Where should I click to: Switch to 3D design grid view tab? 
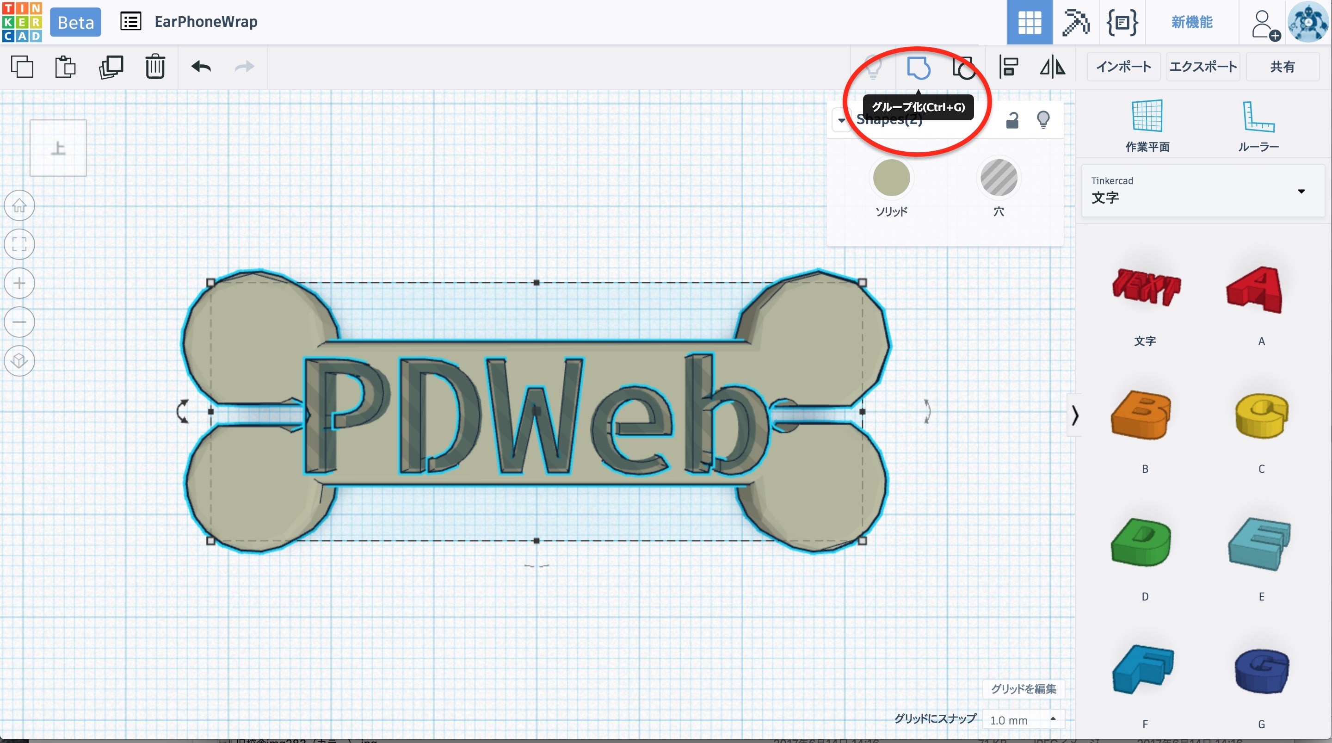(x=1029, y=22)
